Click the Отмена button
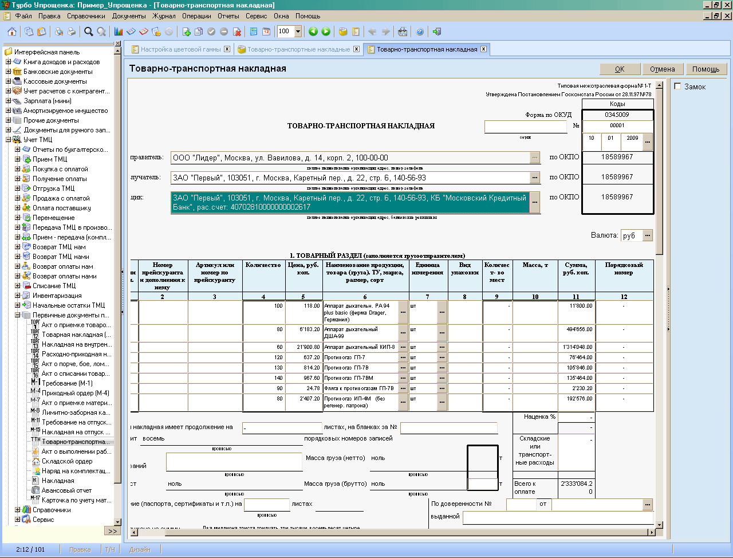The image size is (733, 558). (662, 69)
